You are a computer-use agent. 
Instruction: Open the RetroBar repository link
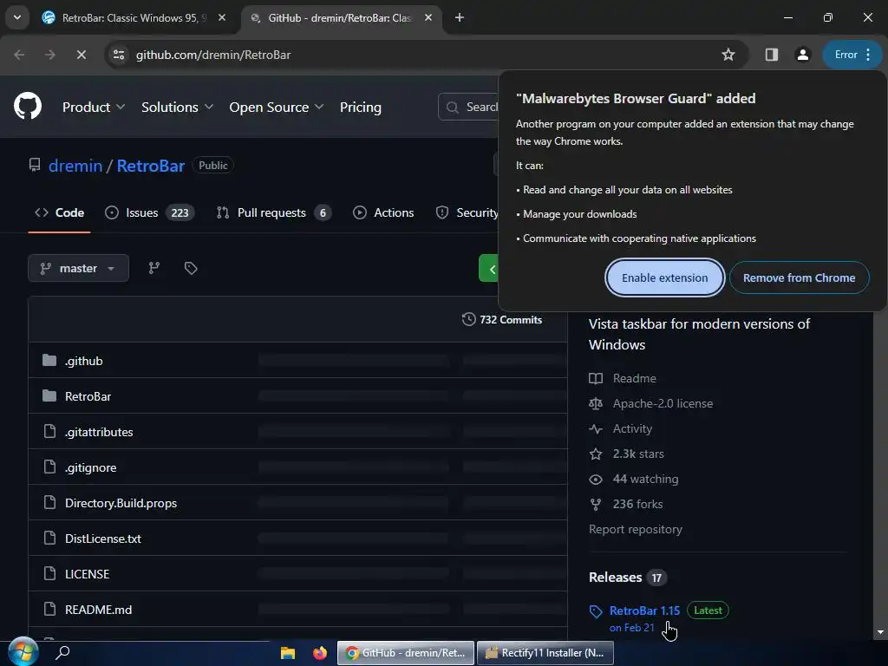click(x=151, y=166)
